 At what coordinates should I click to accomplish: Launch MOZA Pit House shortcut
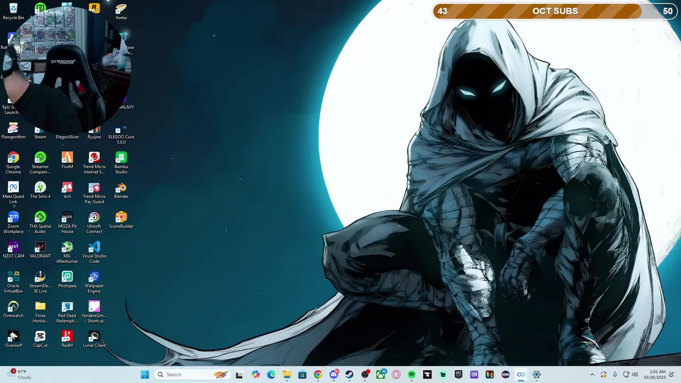(x=67, y=222)
